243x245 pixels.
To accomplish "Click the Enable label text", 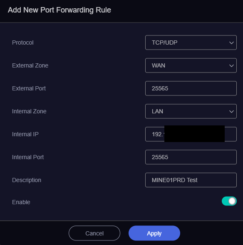I will [x=21, y=202].
